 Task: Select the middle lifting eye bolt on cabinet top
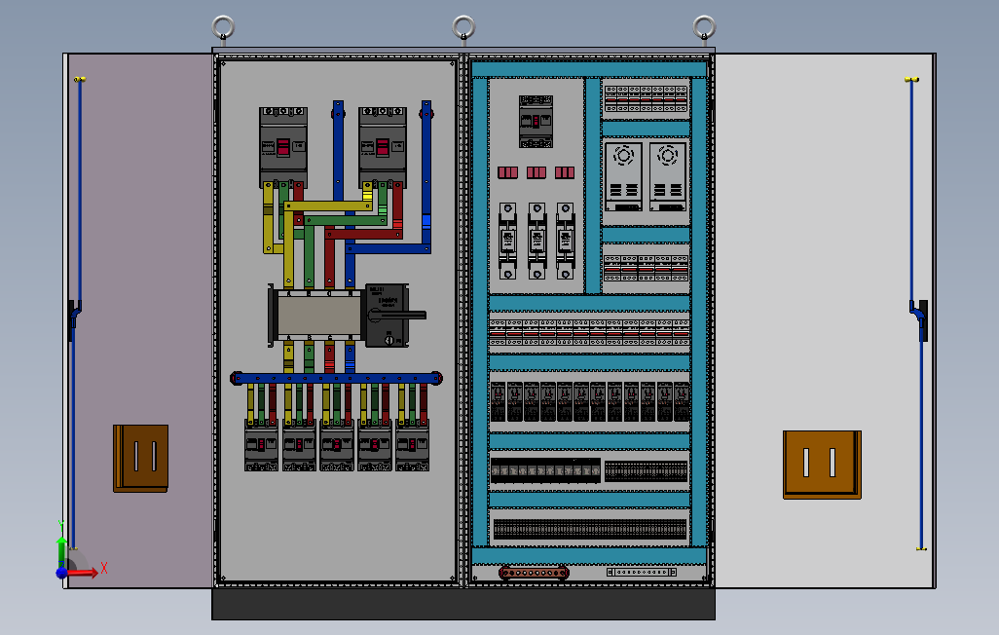(463, 29)
